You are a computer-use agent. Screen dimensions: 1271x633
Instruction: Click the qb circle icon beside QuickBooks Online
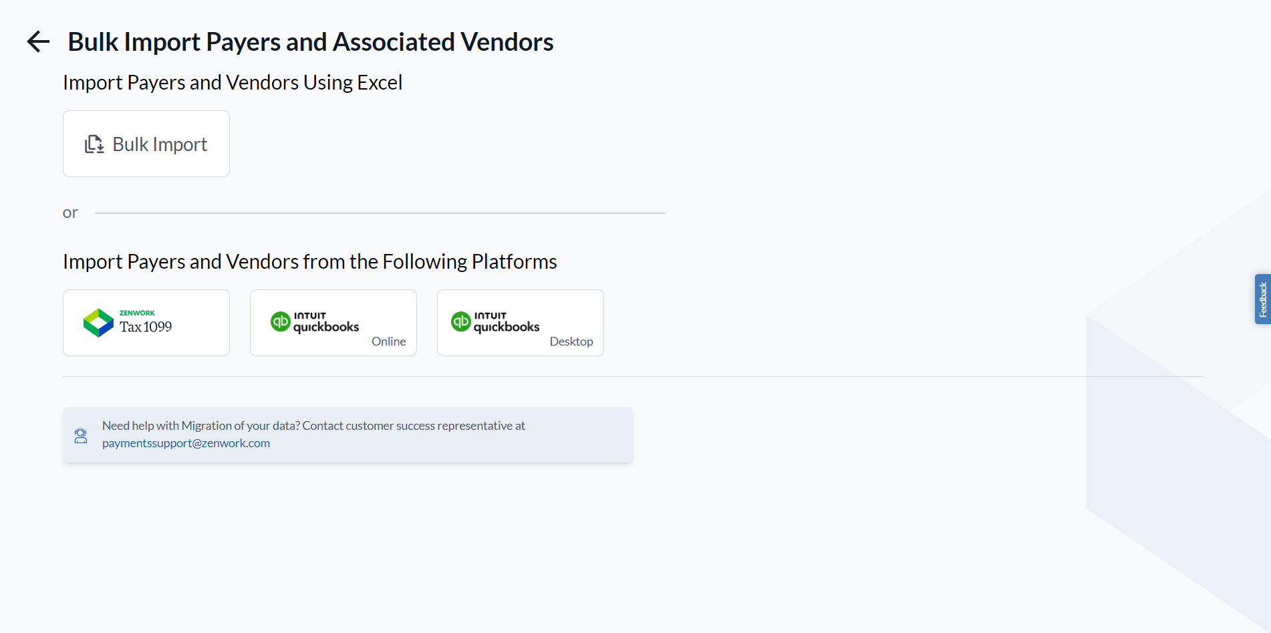click(x=281, y=322)
